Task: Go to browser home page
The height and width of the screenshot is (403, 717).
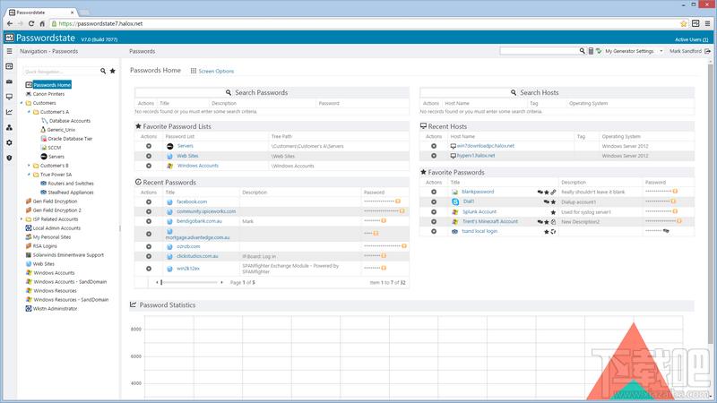Action: 42,23
